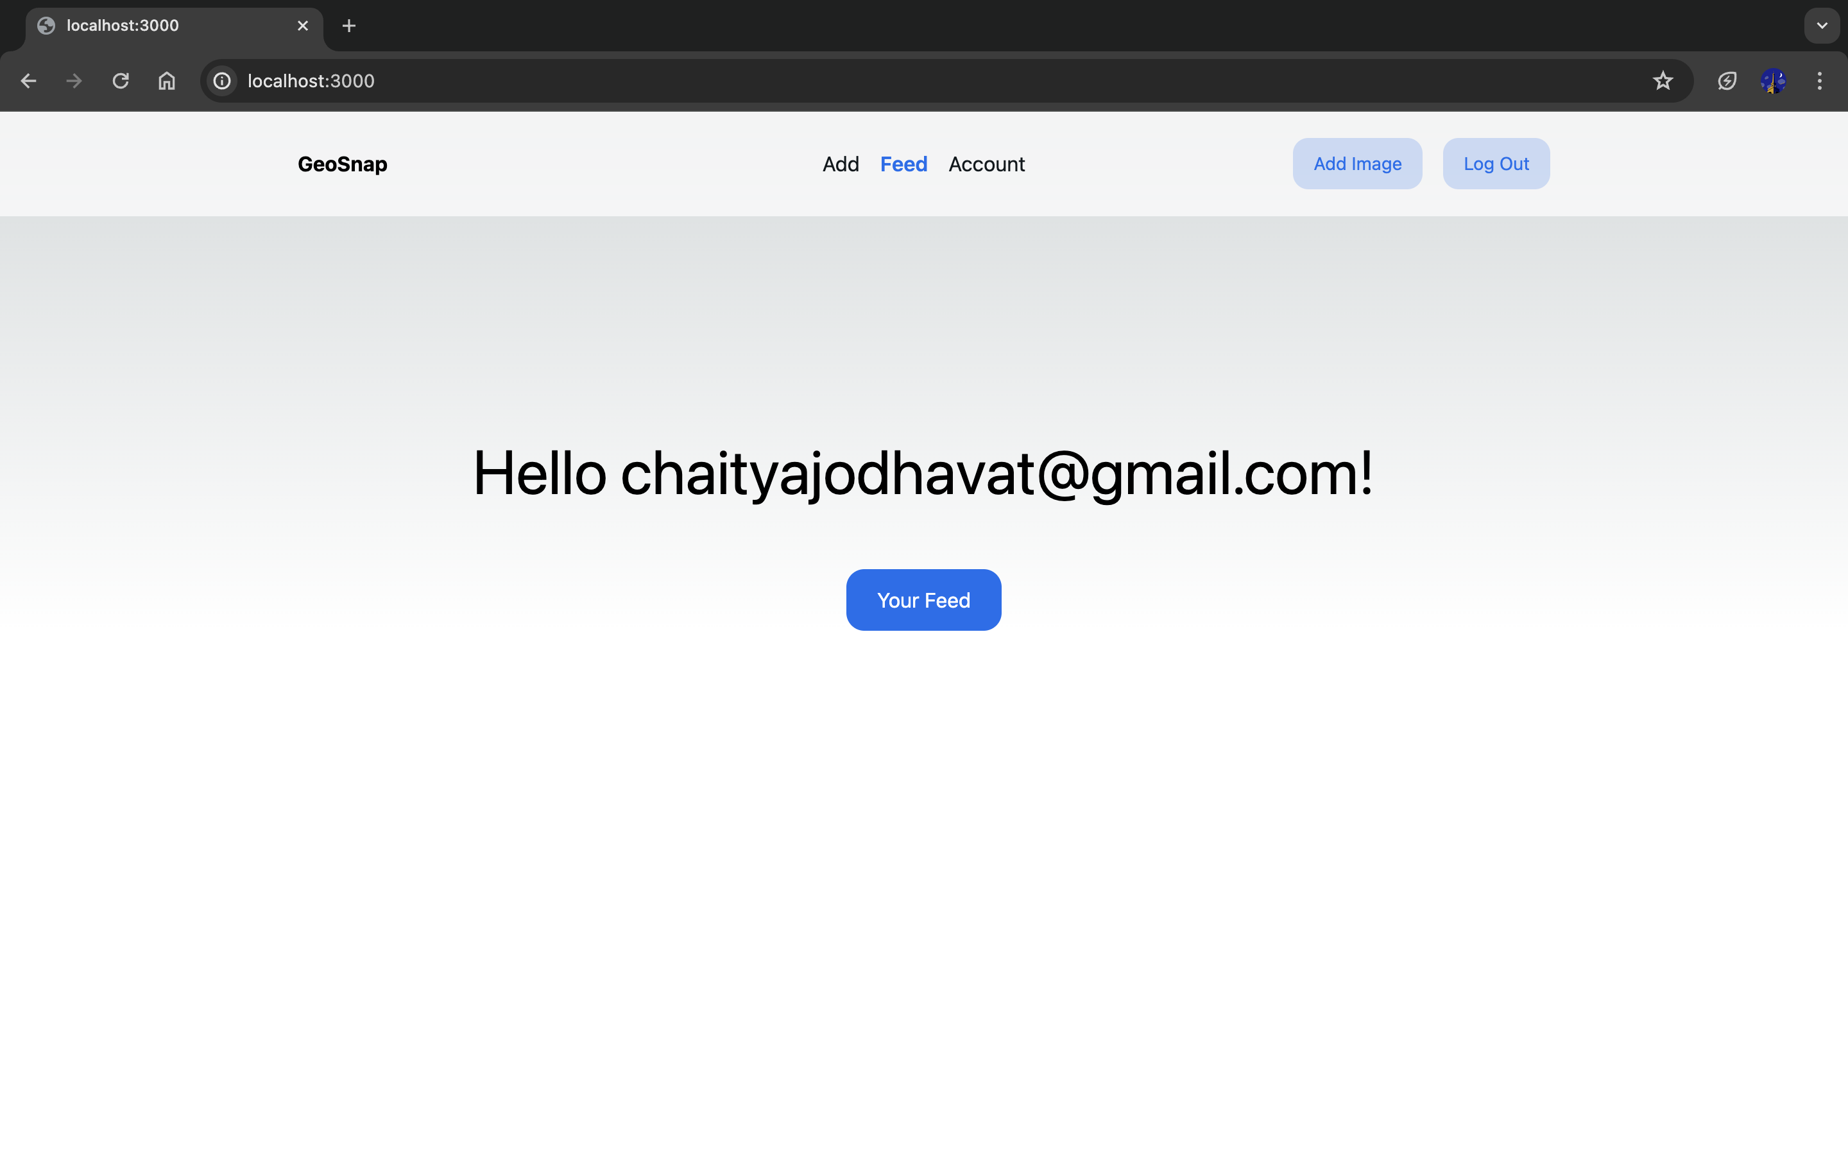1848x1155 pixels.
Task: Open the Chrome three-dot menu
Action: coord(1820,81)
